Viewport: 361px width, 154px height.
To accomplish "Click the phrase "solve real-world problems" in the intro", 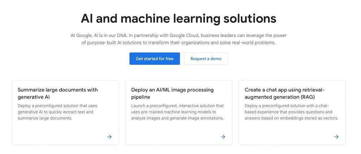I will coord(252,42).
